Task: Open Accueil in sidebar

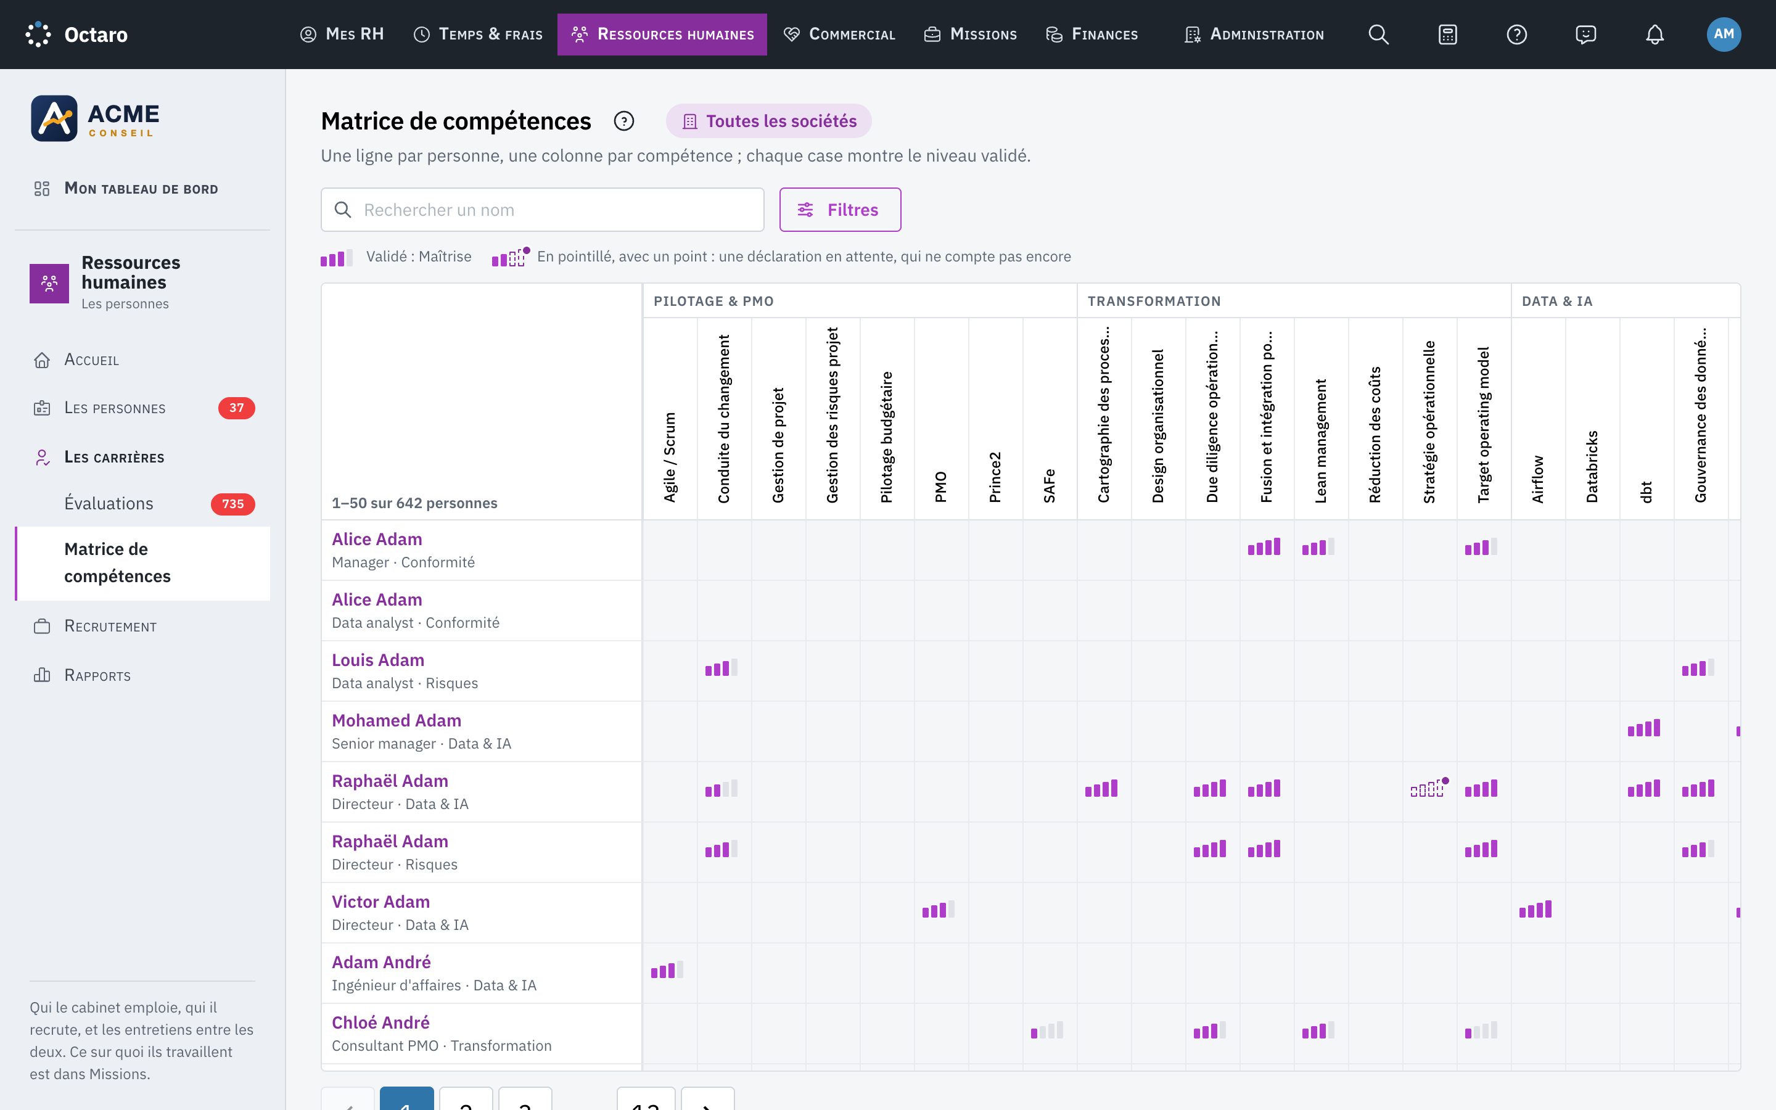Action: (142, 360)
